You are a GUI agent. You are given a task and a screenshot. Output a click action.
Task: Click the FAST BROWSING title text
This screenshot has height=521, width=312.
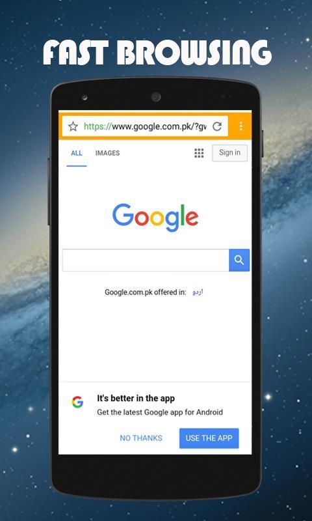(x=157, y=53)
